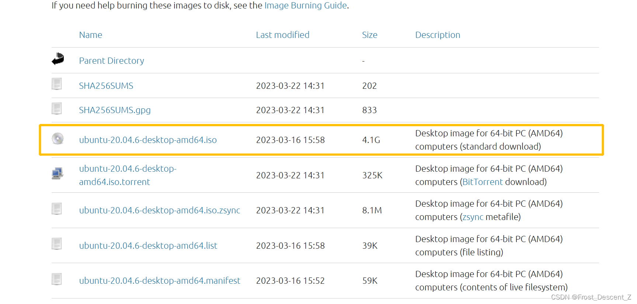Open the SHA256SUMS file link
Viewport: 637px width, 304px height.
pos(106,86)
